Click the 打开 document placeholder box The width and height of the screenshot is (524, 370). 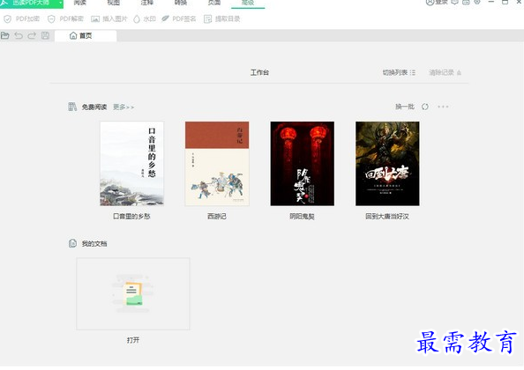tap(133, 294)
